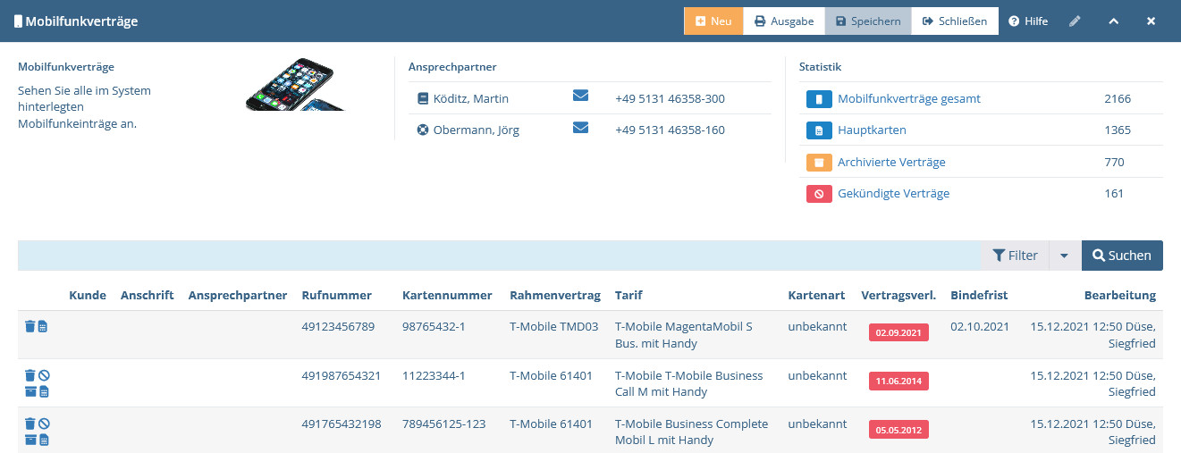This screenshot has height=453, width=1181.
Task: Click orange Archivierte Verträge statistic icon
Action: point(819,162)
